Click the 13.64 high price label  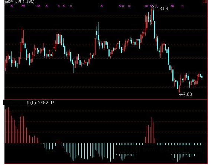coord(162,9)
